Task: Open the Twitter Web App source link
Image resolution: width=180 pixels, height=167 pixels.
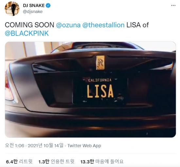Action: 84,145
